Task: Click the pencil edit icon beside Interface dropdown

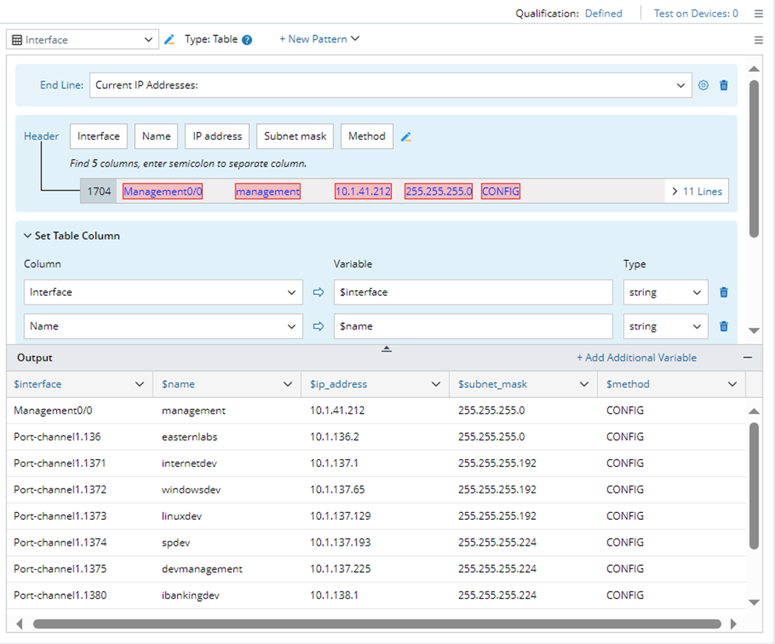Action: point(169,40)
